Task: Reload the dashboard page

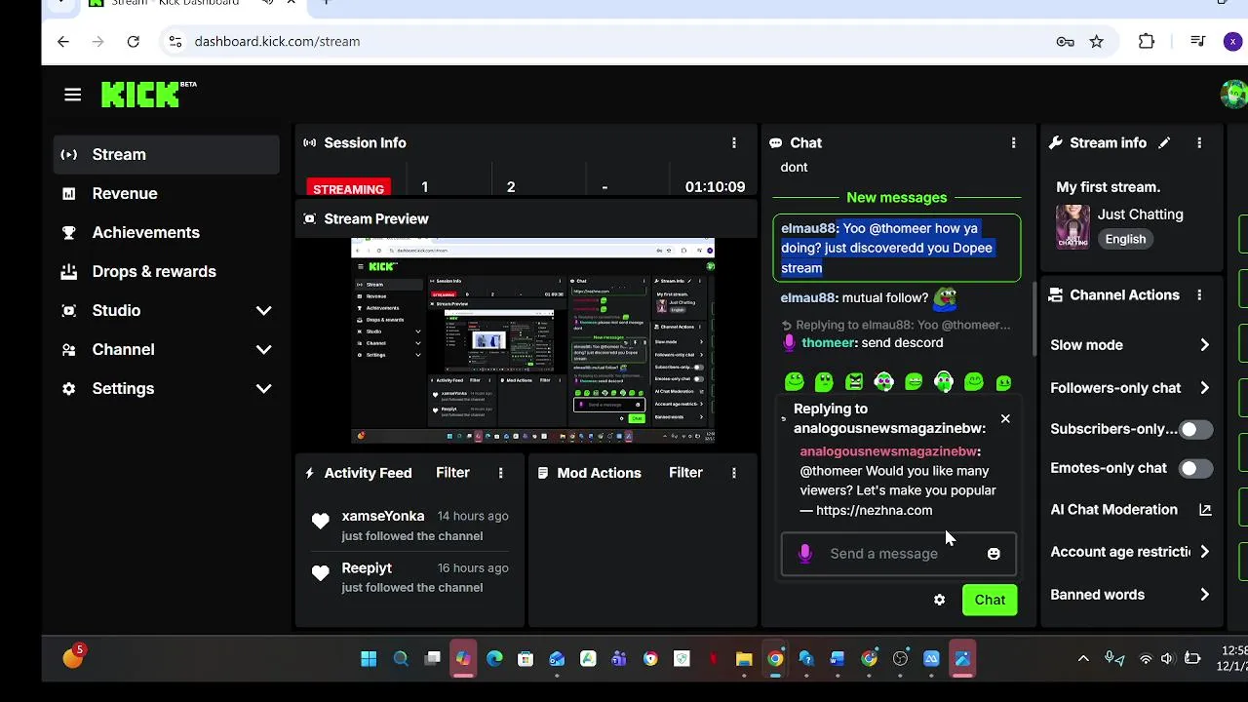Action: [134, 41]
